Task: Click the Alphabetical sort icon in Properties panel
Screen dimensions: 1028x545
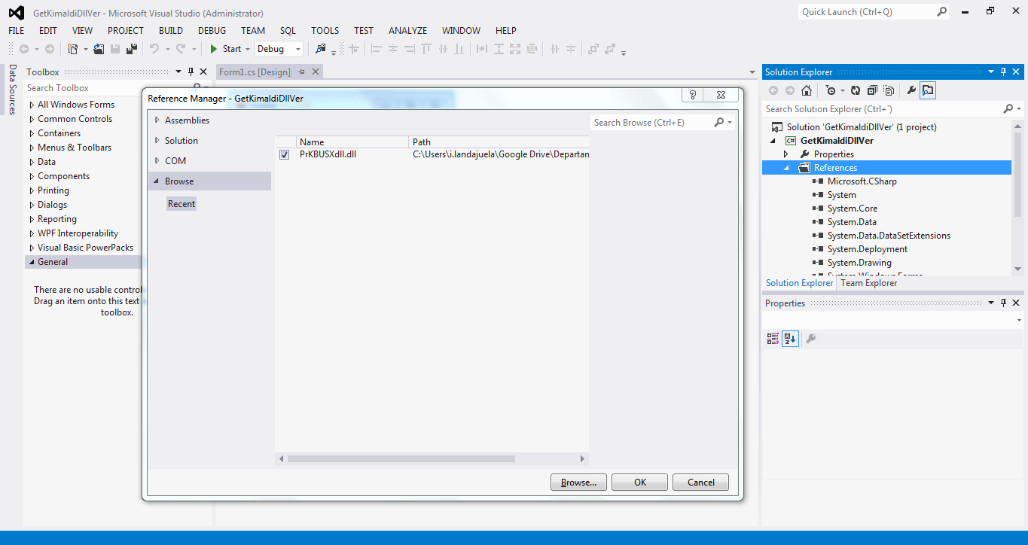Action: coord(790,339)
